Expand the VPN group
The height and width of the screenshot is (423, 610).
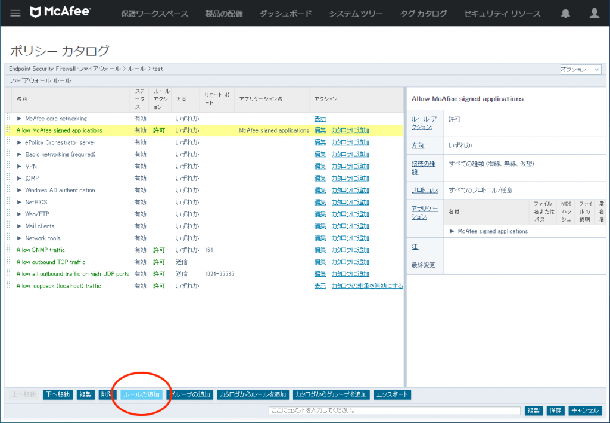click(19, 166)
